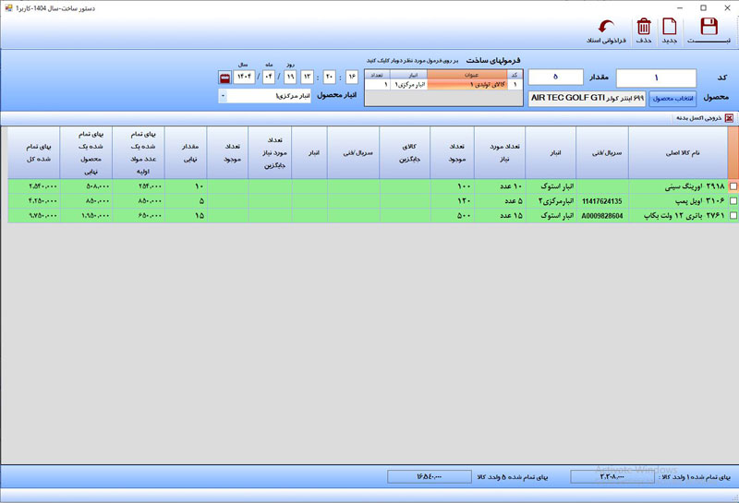Click the انتخاب محصول select product button

coord(672,99)
